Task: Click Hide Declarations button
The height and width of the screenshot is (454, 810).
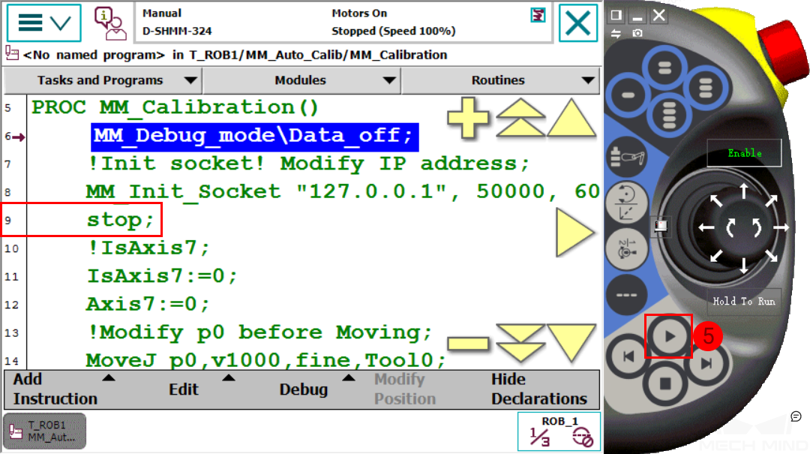Action: [x=539, y=389]
